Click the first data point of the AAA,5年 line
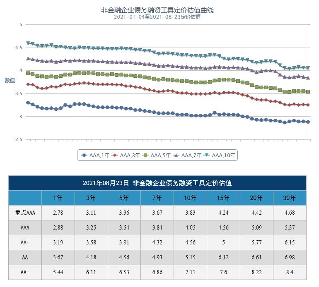Image resolution: width=319 pixels, height=287 pixels. (x=28, y=73)
